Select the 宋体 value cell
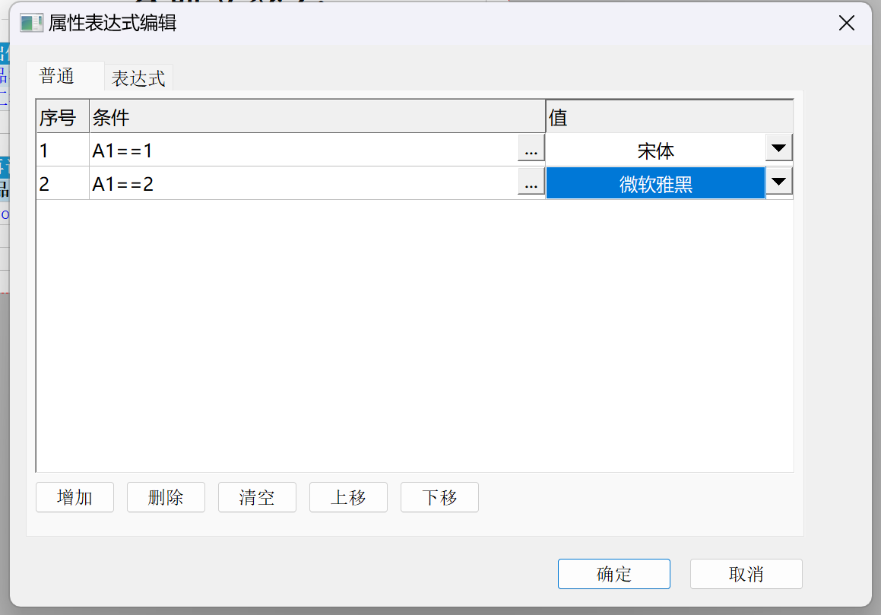 click(655, 151)
